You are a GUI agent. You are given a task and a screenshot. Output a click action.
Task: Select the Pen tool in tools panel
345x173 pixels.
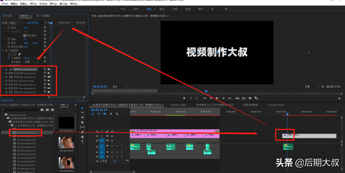pos(82,132)
